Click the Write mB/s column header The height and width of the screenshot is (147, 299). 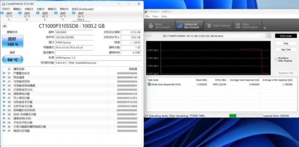click(x=221, y=80)
